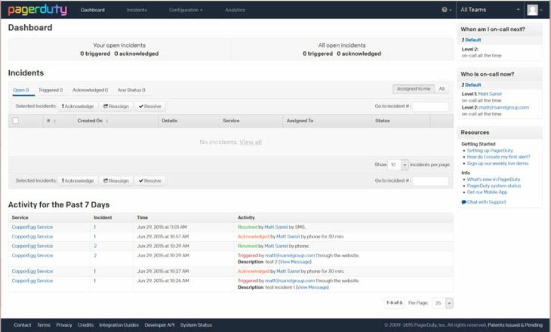Screen dimensions: 551x332
Task: Click the Service column header in Incidents
Action: pyautogui.click(x=231, y=121)
